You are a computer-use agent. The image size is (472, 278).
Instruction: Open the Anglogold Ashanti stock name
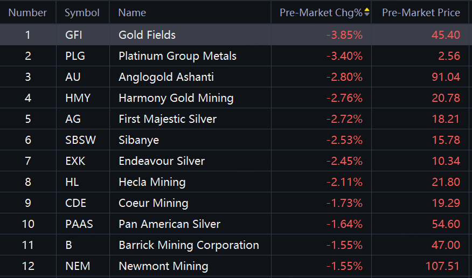click(x=166, y=77)
